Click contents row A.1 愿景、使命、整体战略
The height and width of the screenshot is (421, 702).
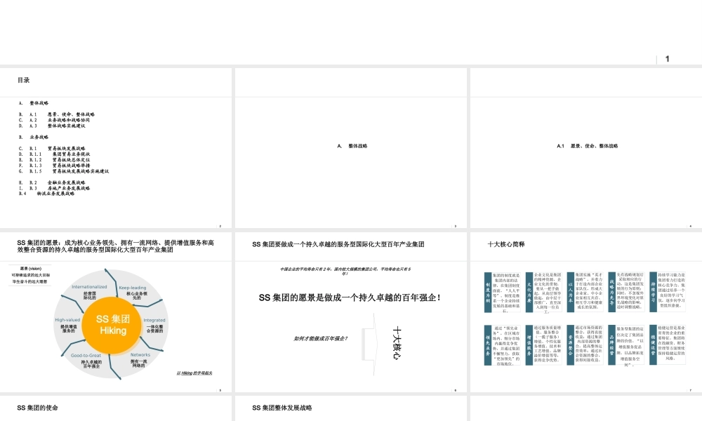[56, 114]
